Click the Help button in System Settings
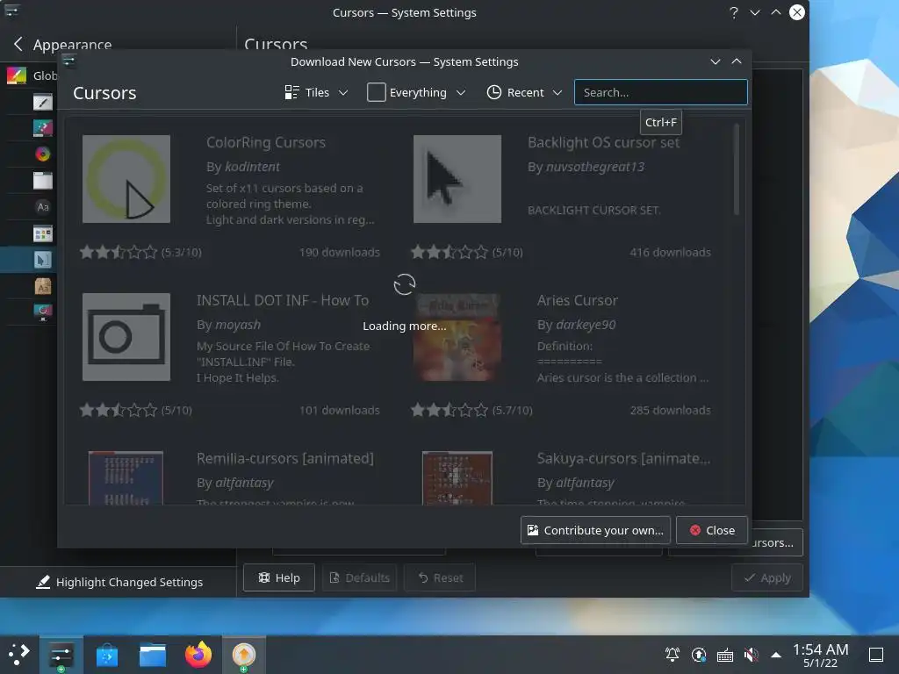 pyautogui.click(x=279, y=577)
